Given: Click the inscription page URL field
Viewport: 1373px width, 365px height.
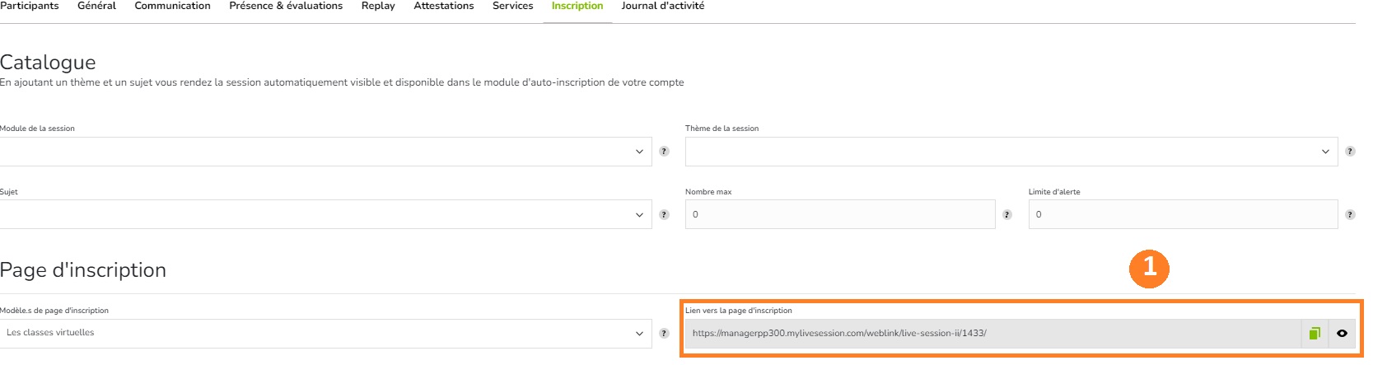Looking at the screenshot, I should pos(993,334).
